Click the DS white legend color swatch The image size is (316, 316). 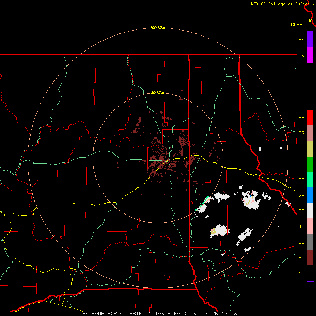tap(310, 211)
